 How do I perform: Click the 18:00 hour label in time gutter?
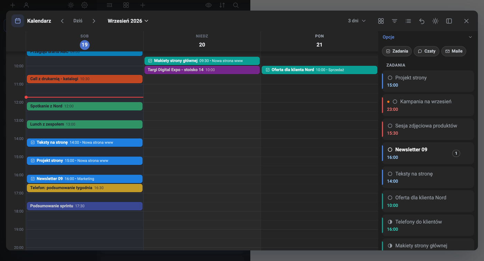pyautogui.click(x=19, y=211)
